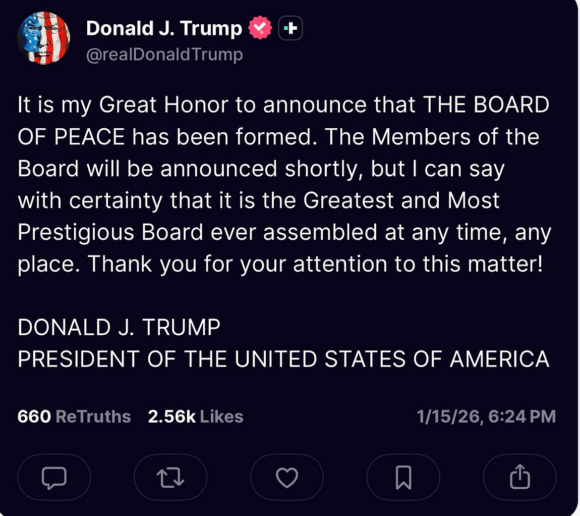Click the words "THE BOARD" in the post

point(486,105)
